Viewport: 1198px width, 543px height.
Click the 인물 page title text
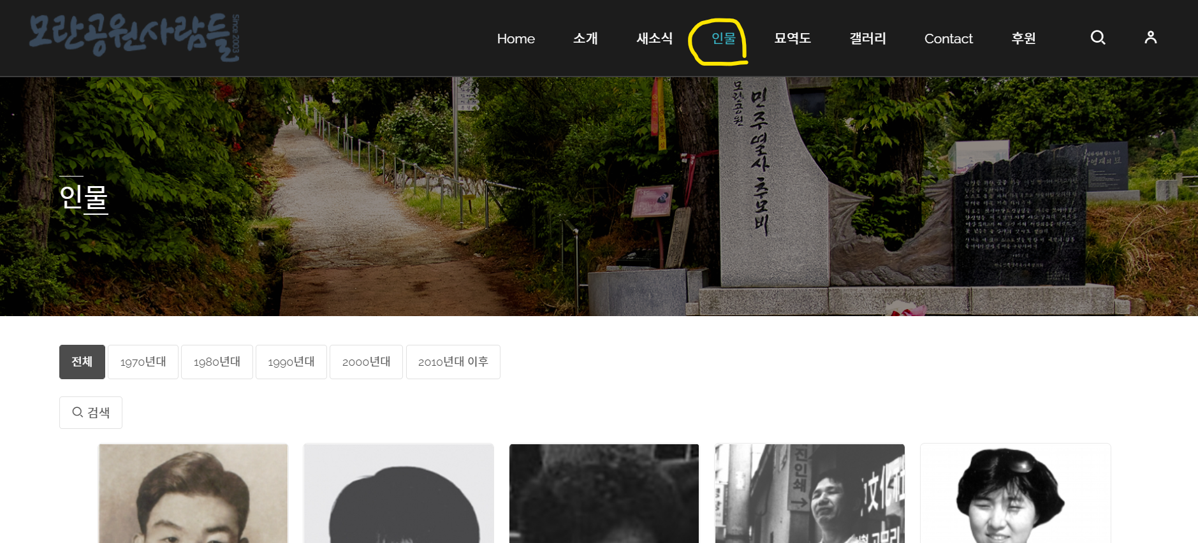(x=84, y=197)
